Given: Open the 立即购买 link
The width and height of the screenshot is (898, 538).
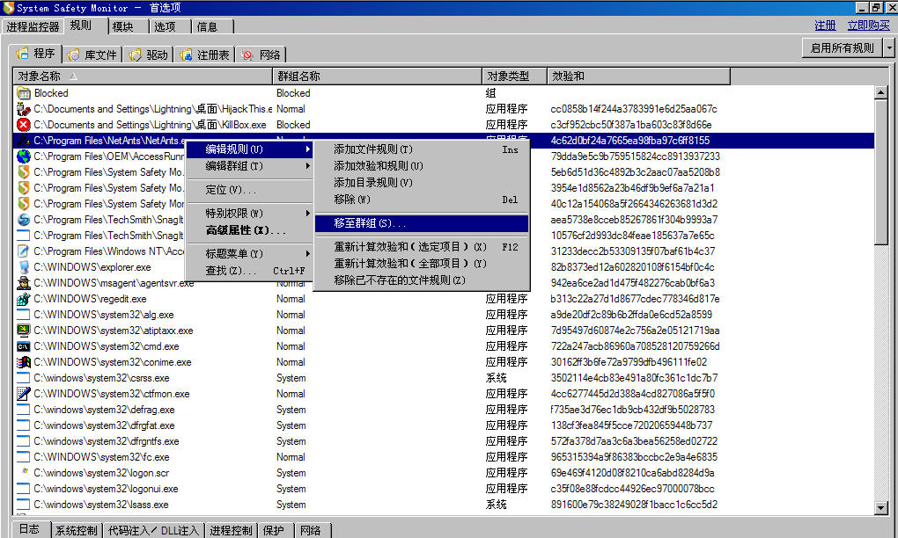Looking at the screenshot, I should click(869, 25).
